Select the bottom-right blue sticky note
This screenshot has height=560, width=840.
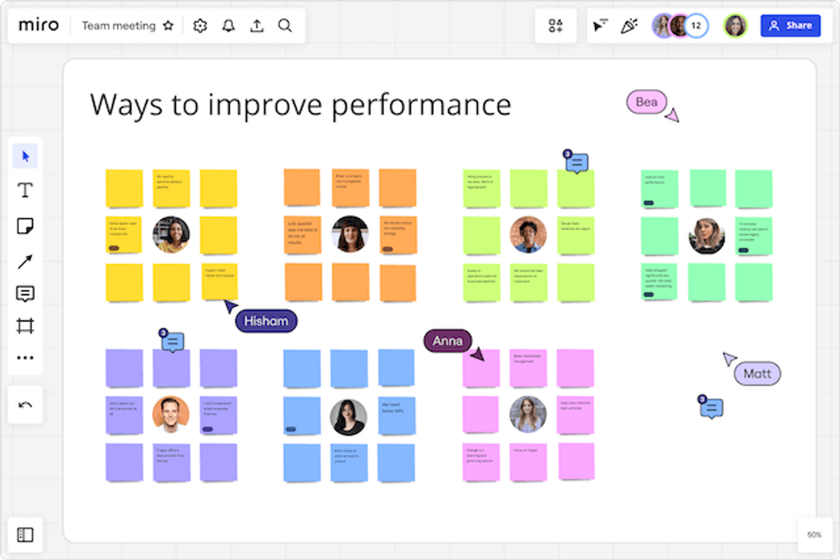(x=396, y=463)
